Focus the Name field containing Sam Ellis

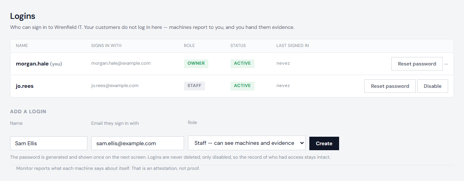(49, 143)
